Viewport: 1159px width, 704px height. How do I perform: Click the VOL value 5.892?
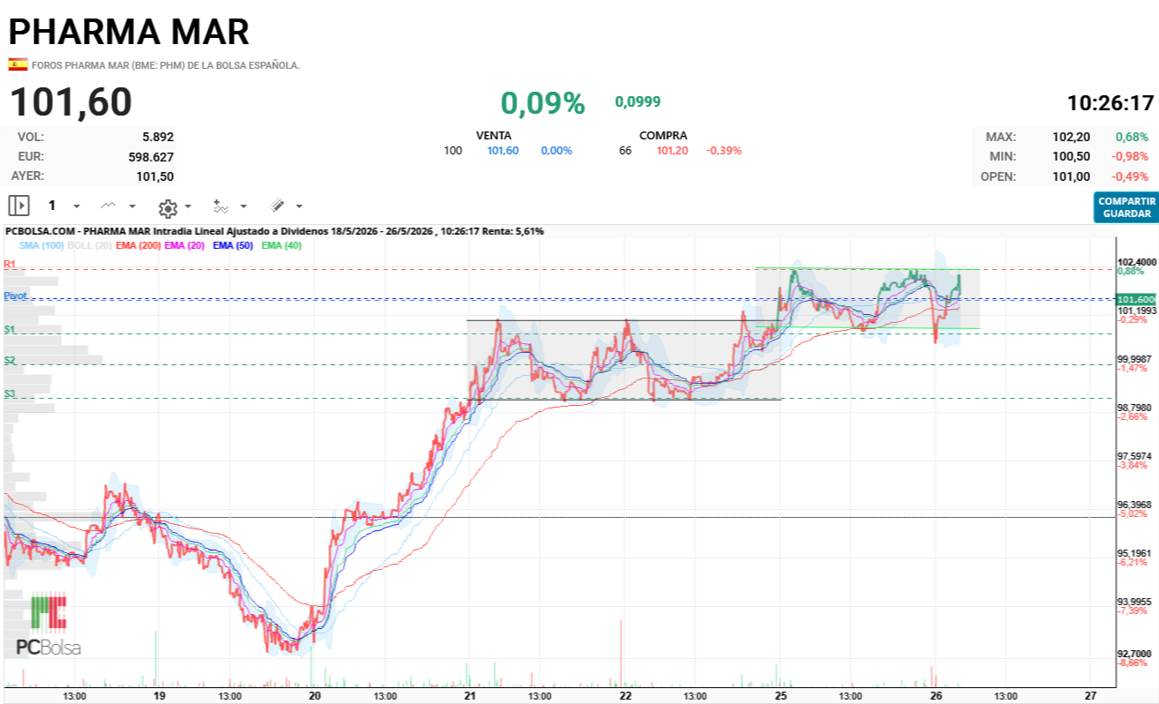[x=158, y=137]
